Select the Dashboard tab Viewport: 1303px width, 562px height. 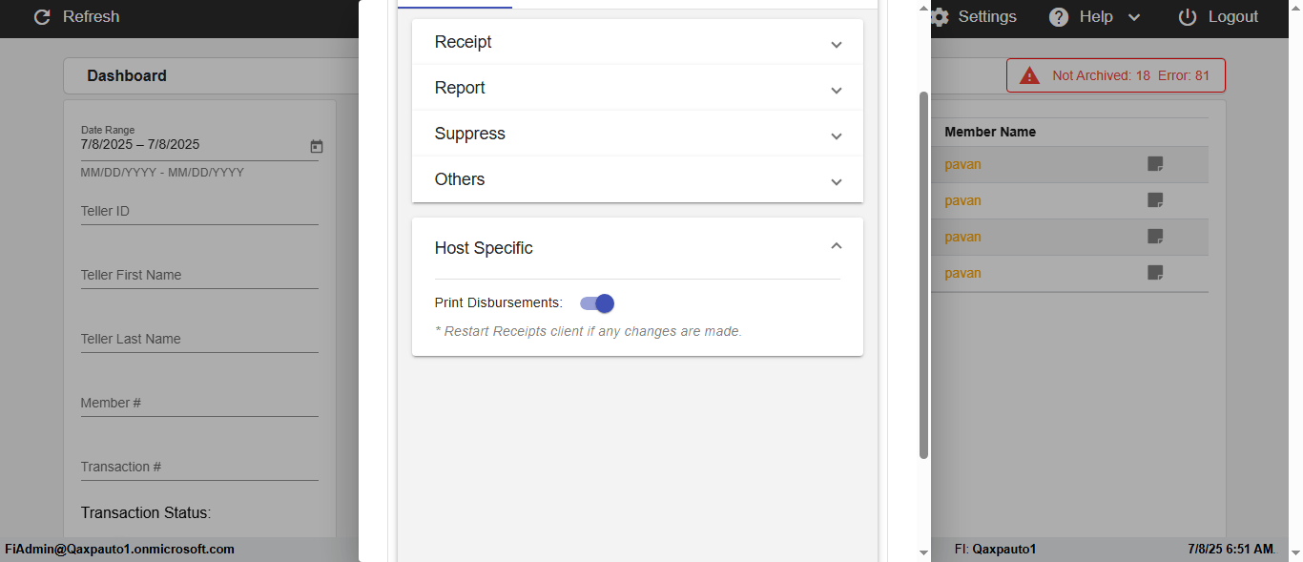pyautogui.click(x=127, y=75)
